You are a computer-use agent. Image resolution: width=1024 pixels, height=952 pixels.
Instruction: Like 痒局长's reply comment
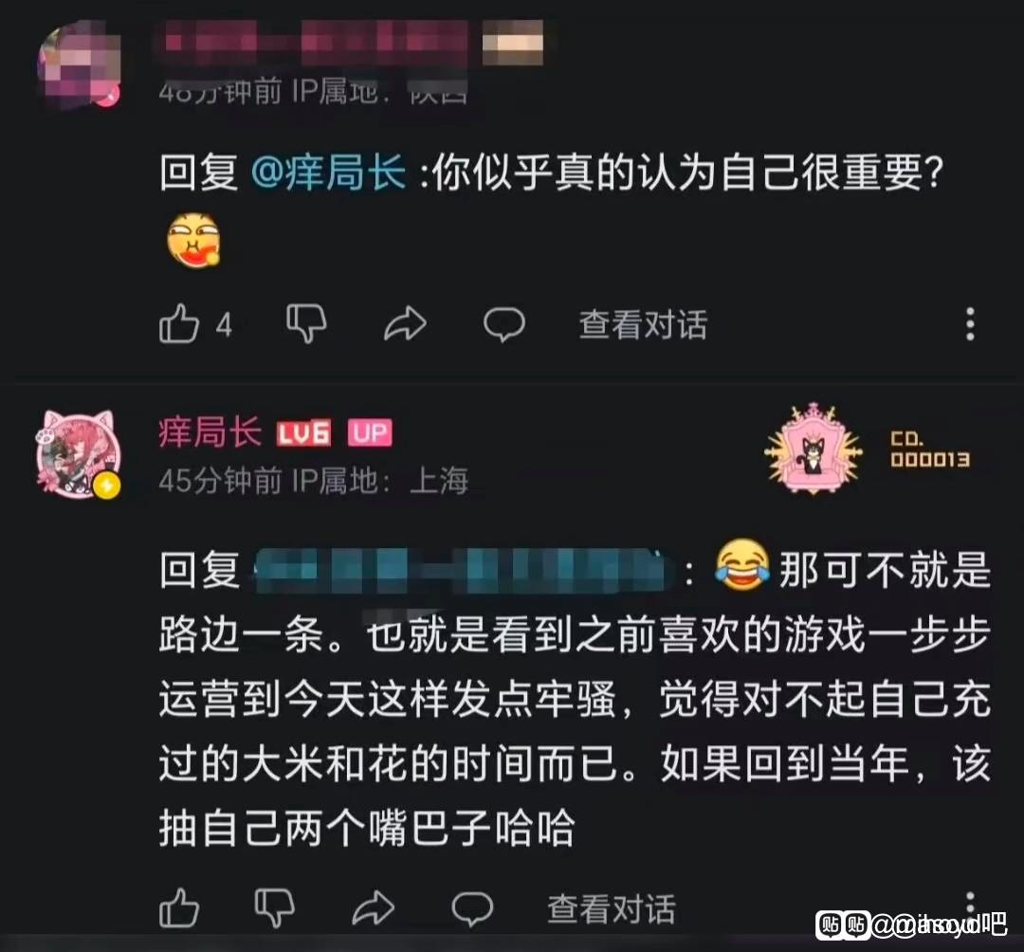pos(179,908)
